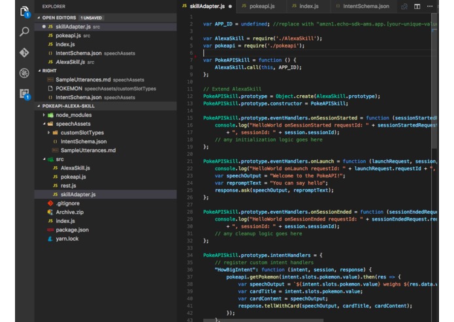Click the red breakpoint dot near line 7
The width and height of the screenshot is (454, 322).
click(195, 56)
